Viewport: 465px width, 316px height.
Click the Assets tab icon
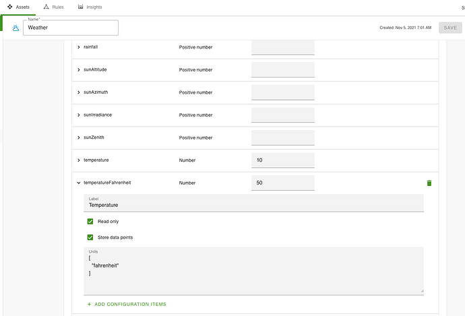(10, 7)
